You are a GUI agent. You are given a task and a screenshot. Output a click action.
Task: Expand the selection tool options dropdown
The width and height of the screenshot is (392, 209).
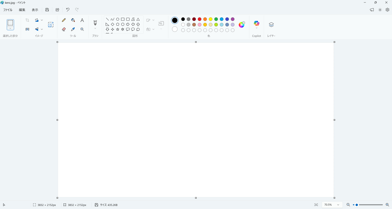(10, 28)
